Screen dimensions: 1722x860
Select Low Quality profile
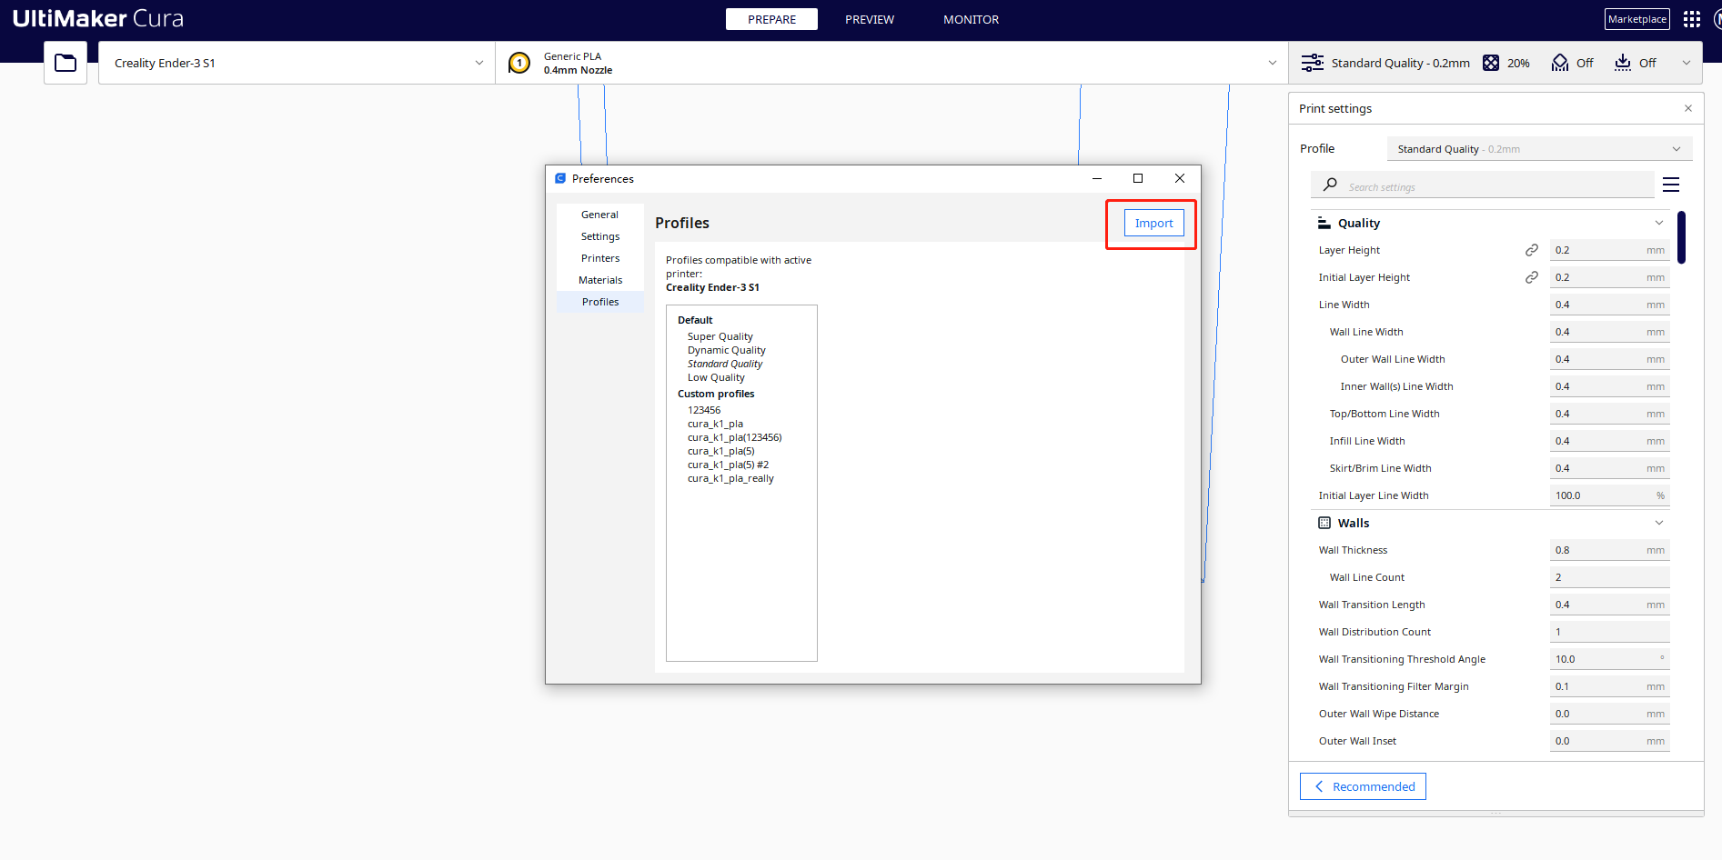point(716,377)
